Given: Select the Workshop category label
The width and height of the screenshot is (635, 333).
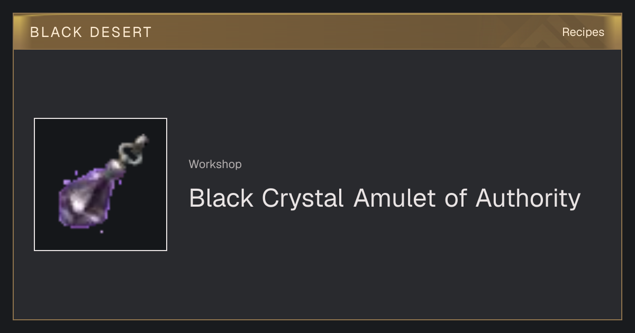Looking at the screenshot, I should pyautogui.click(x=215, y=164).
